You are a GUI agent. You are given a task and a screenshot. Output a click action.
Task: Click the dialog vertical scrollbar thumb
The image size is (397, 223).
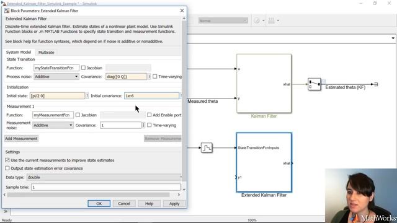pyautogui.click(x=184, y=101)
